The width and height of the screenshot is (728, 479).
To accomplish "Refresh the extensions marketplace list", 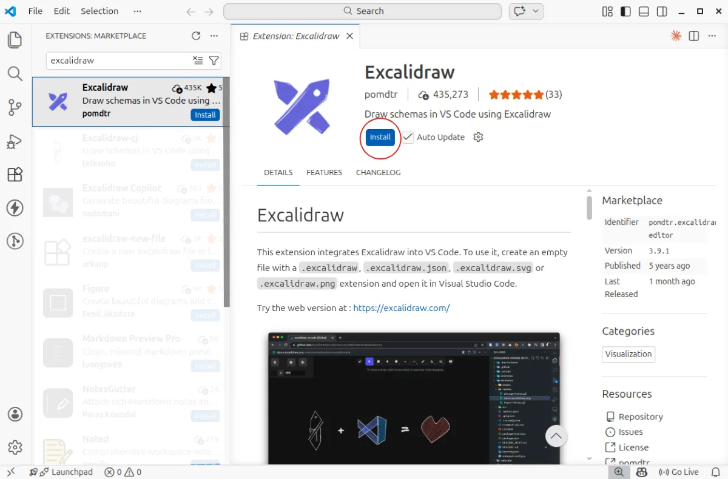I will coord(196,36).
